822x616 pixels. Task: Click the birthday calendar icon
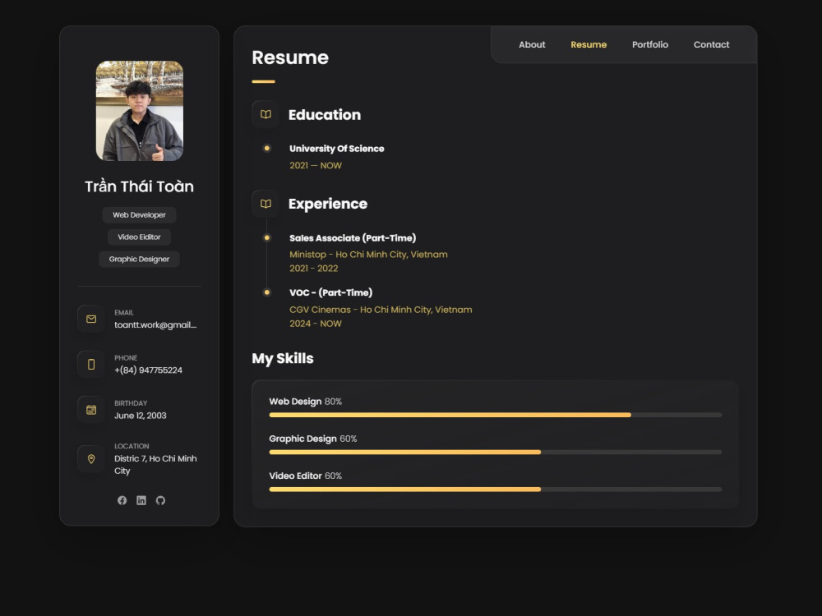click(91, 410)
